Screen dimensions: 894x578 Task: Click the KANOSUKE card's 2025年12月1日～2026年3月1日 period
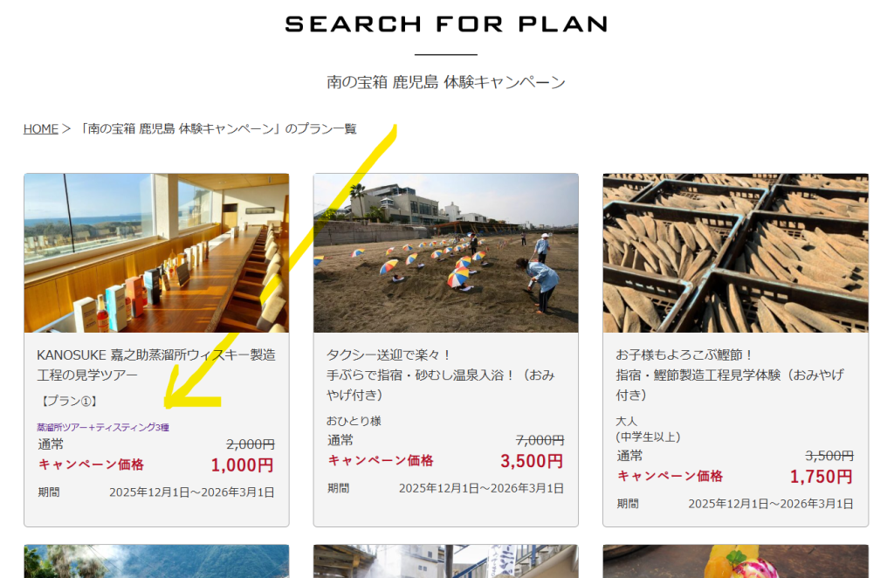pos(191,492)
